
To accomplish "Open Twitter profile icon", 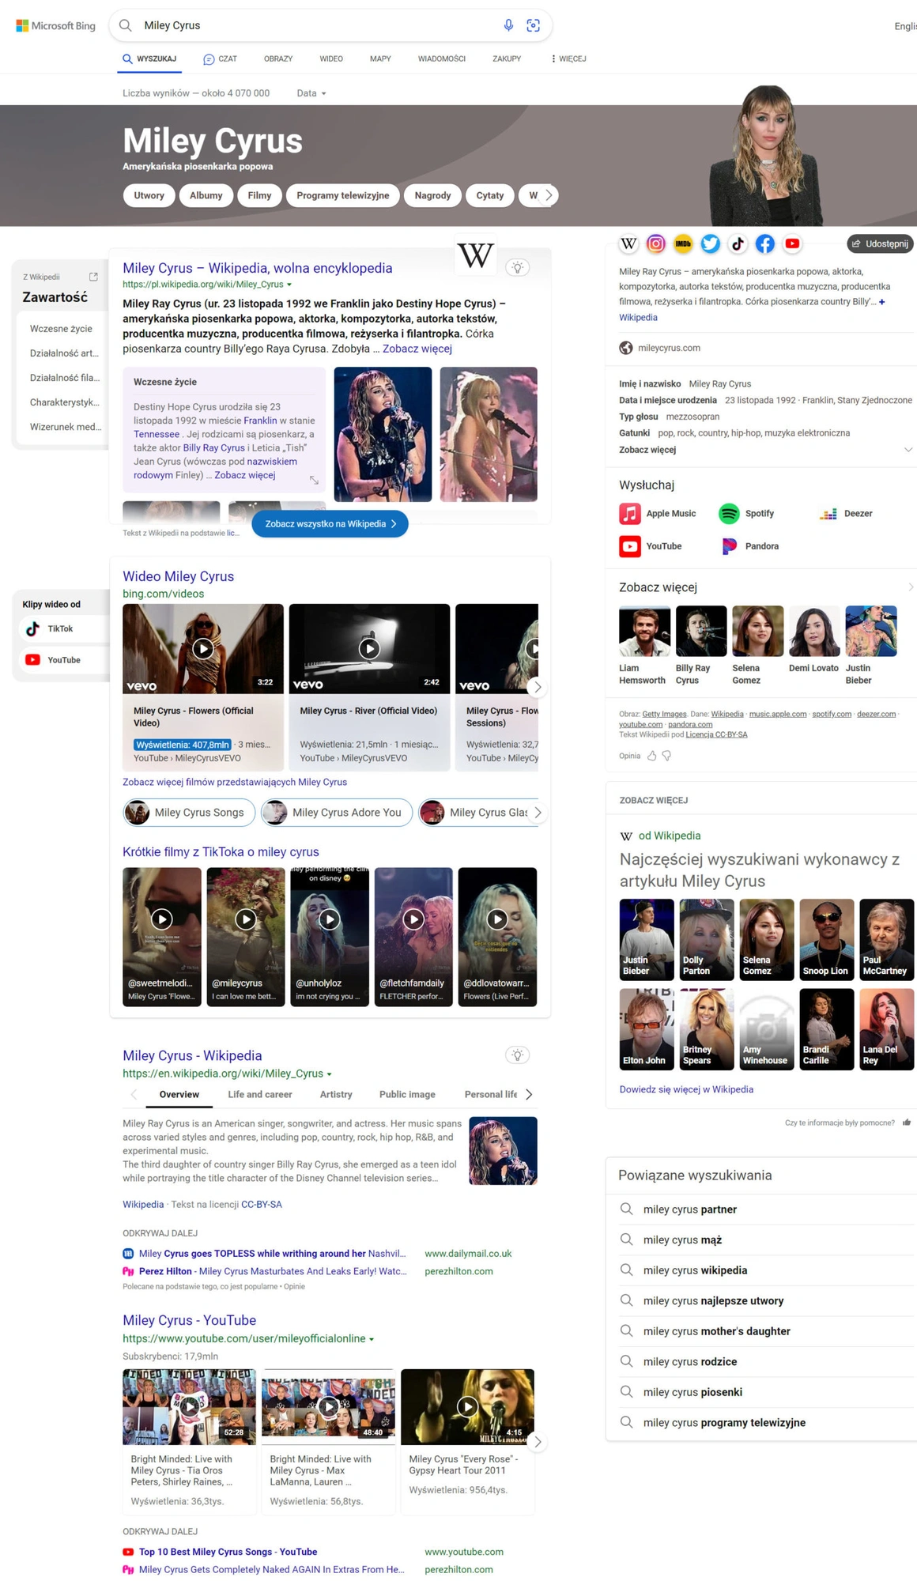I will click(x=711, y=243).
